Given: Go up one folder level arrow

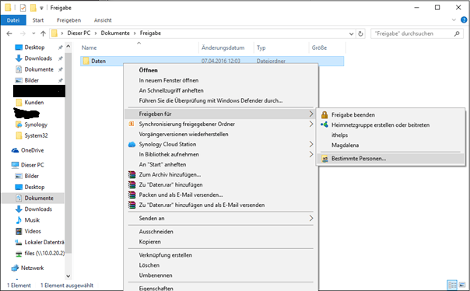Looking at the screenshot, I should click(x=43, y=33).
